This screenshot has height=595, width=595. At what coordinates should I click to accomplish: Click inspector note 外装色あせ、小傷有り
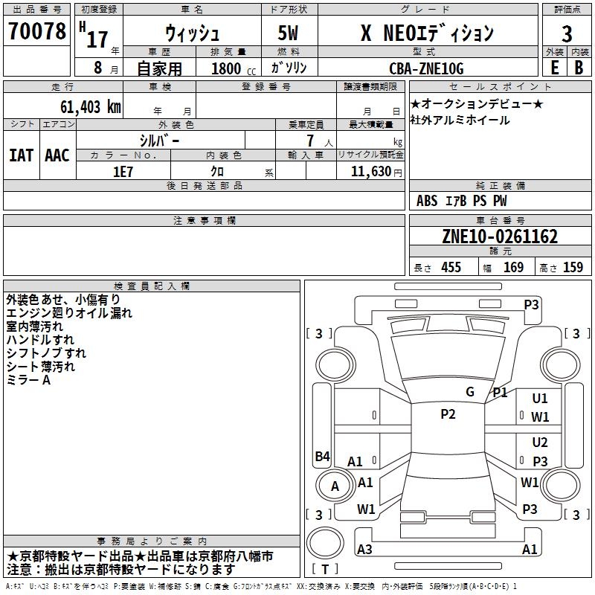63,300
